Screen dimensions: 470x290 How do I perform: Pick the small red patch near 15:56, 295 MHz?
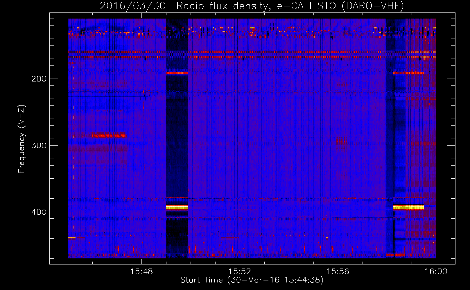(341, 141)
